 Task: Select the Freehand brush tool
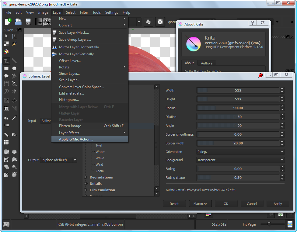[6, 61]
